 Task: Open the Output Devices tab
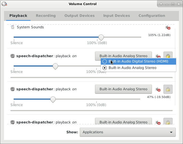pyautogui.click(x=79, y=16)
